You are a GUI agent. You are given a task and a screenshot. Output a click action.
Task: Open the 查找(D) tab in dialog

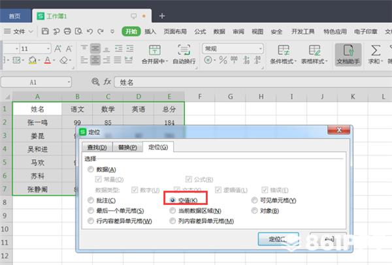[97, 147]
